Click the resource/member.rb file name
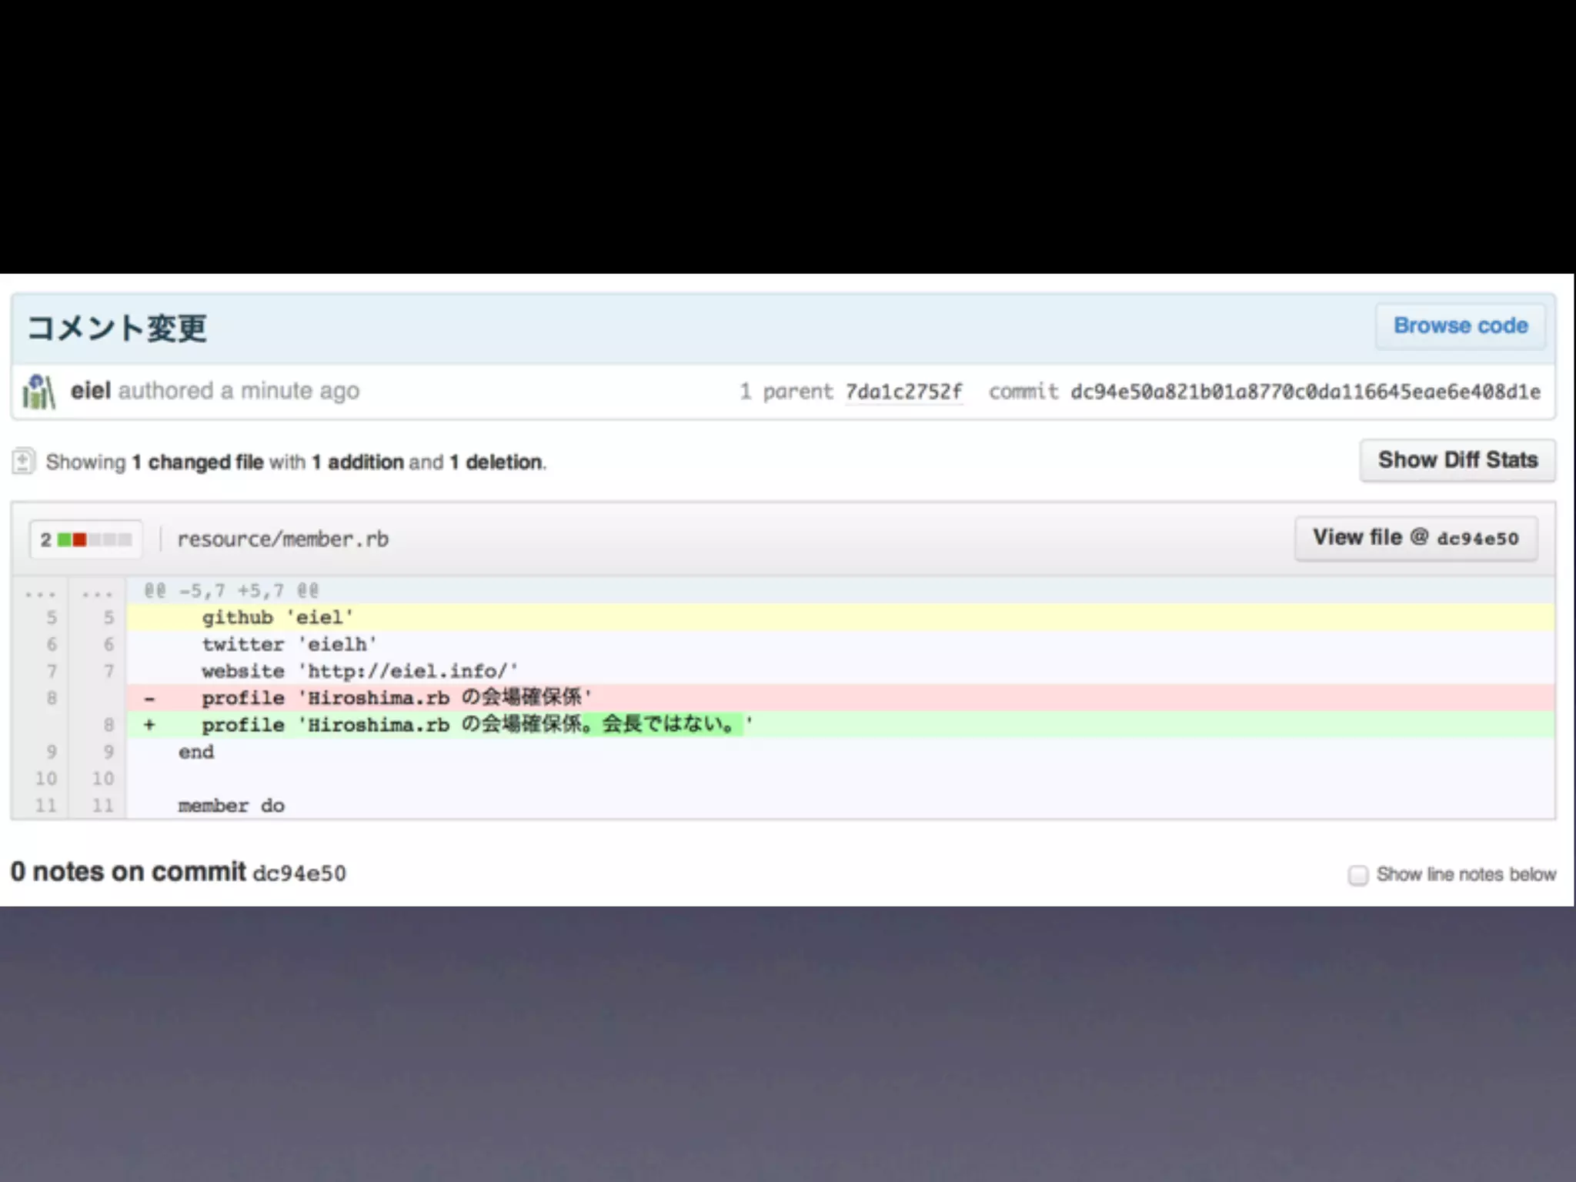 [283, 539]
